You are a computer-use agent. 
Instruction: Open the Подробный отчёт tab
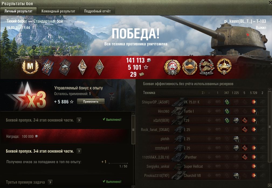[97, 11]
